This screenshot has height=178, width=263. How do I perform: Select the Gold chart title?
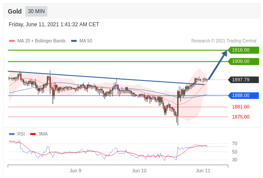click(15, 11)
